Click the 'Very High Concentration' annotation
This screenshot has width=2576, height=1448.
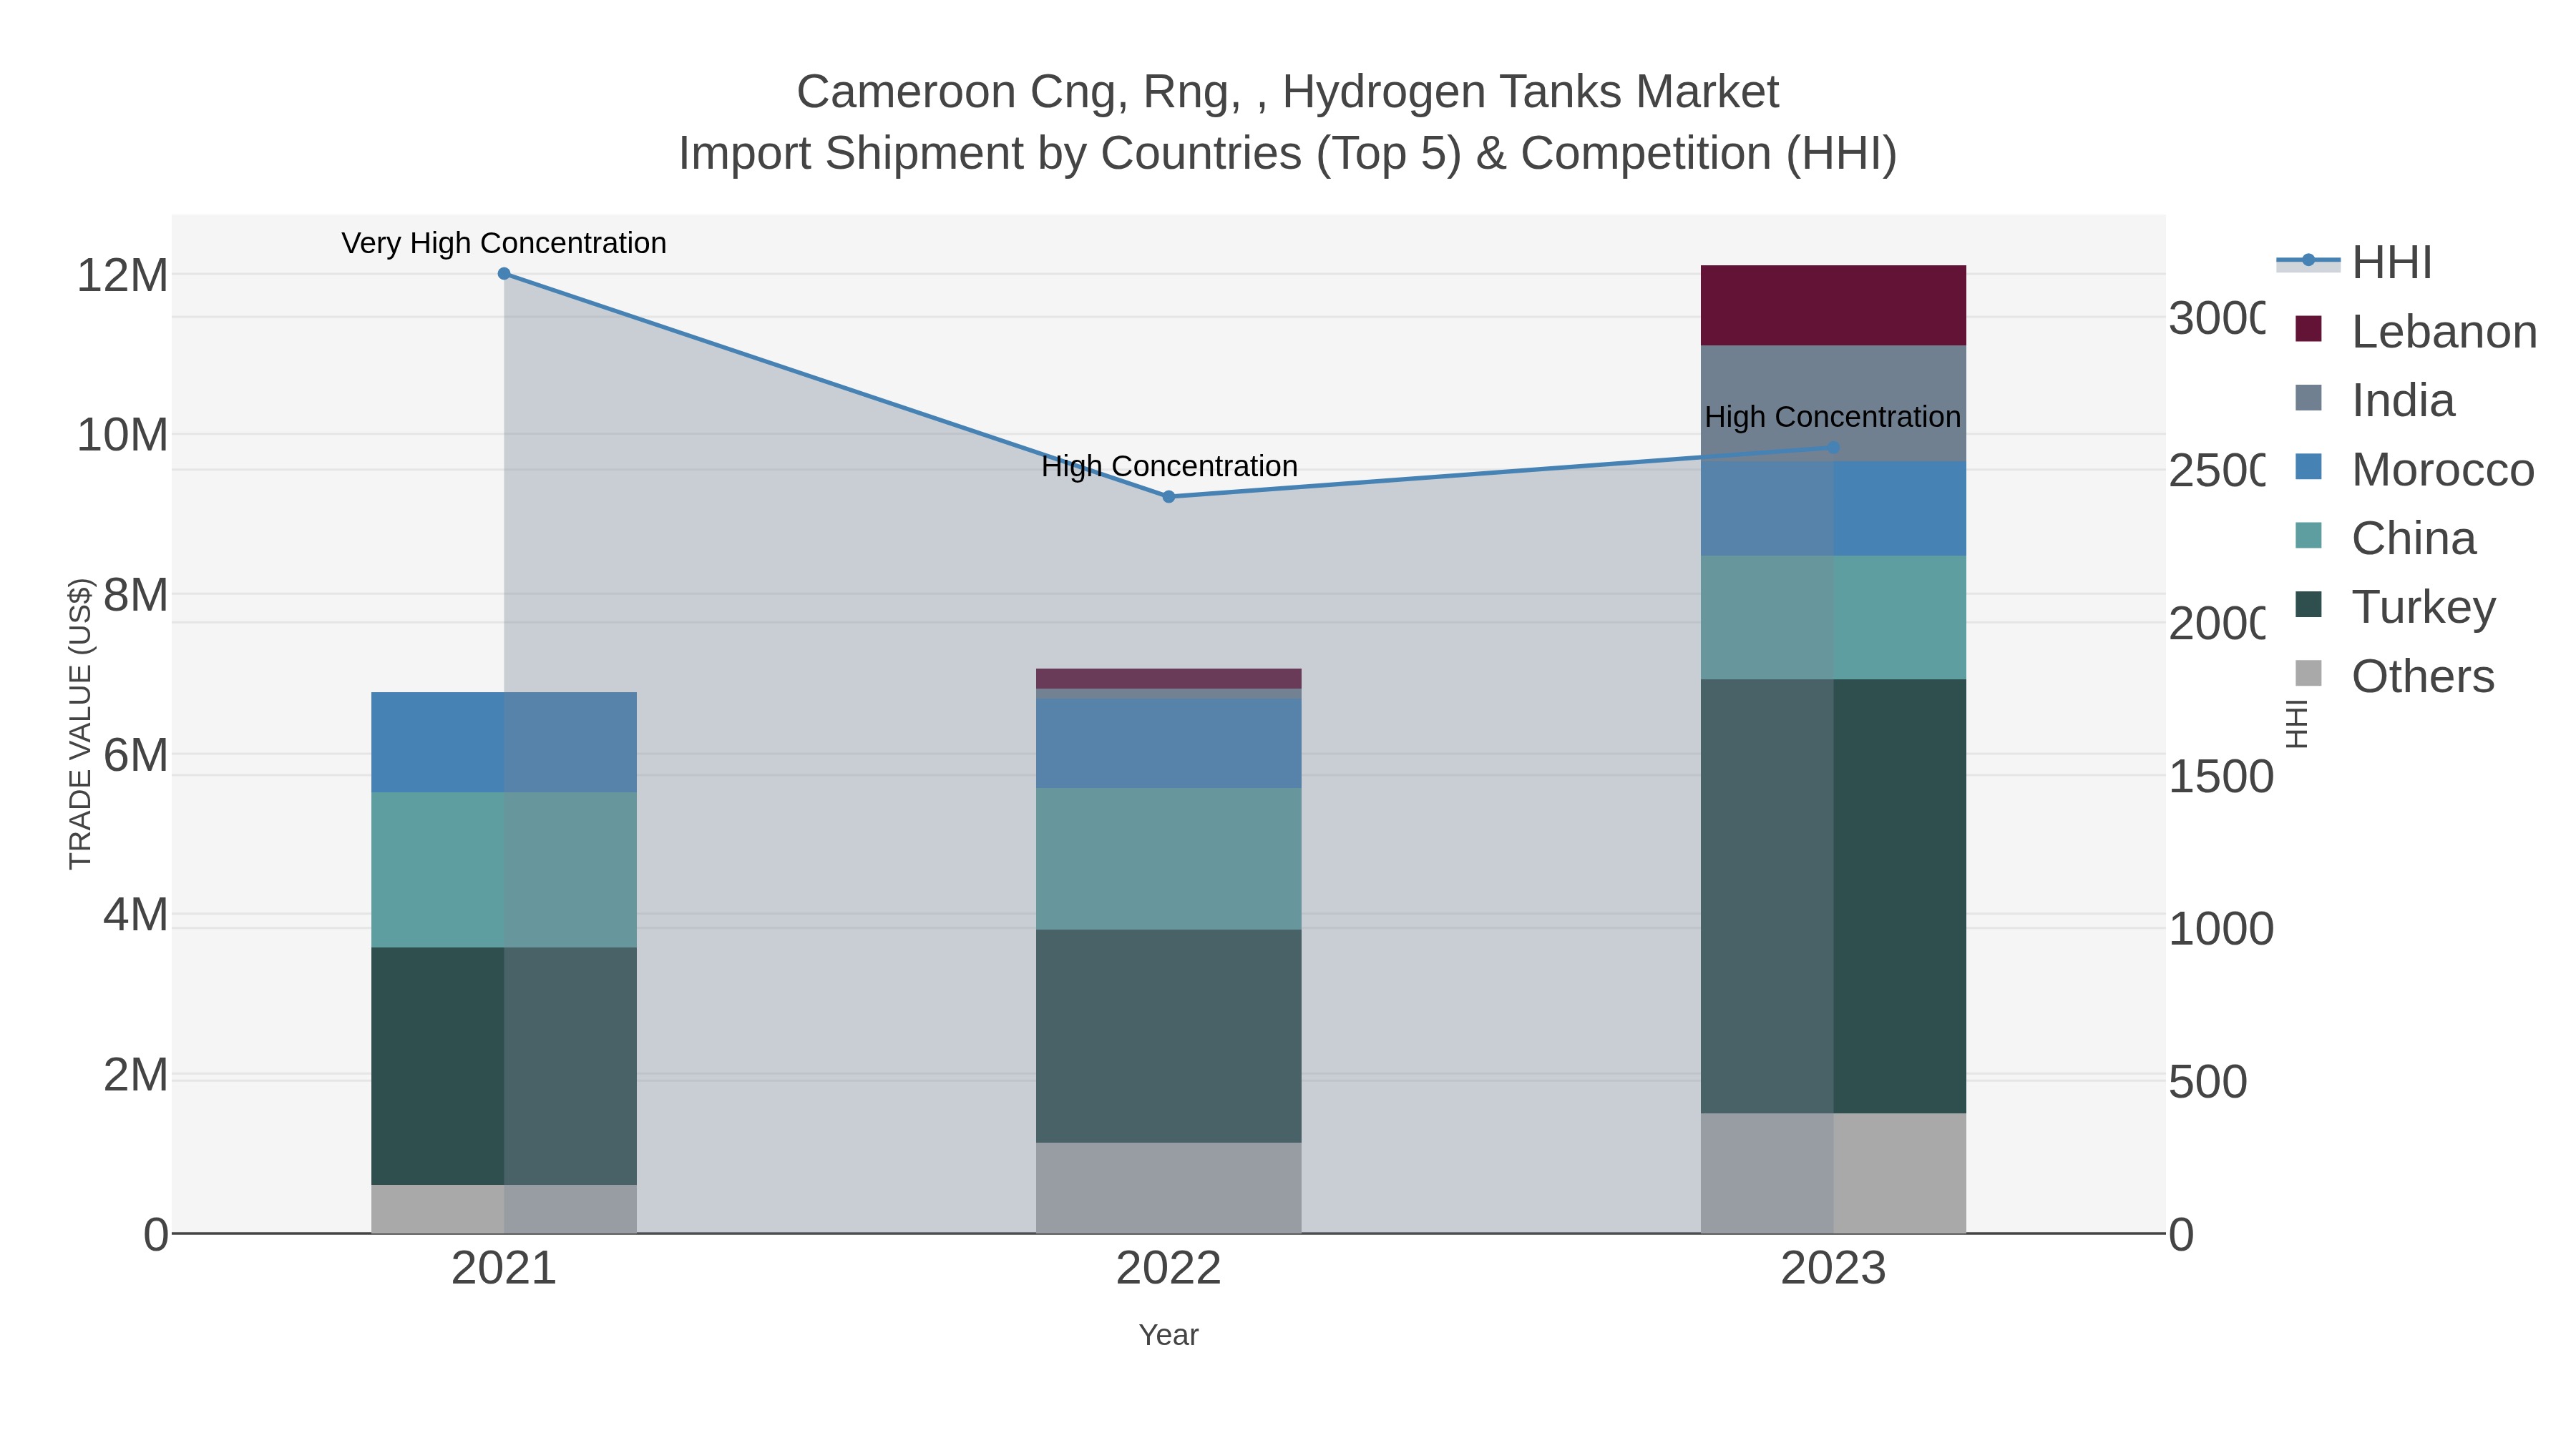tap(504, 243)
